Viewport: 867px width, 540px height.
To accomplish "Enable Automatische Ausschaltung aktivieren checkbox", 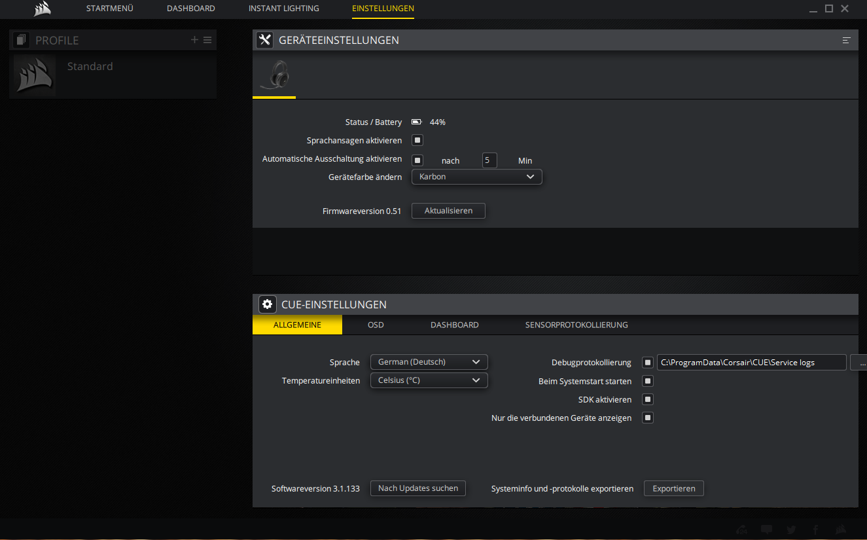I will point(417,160).
